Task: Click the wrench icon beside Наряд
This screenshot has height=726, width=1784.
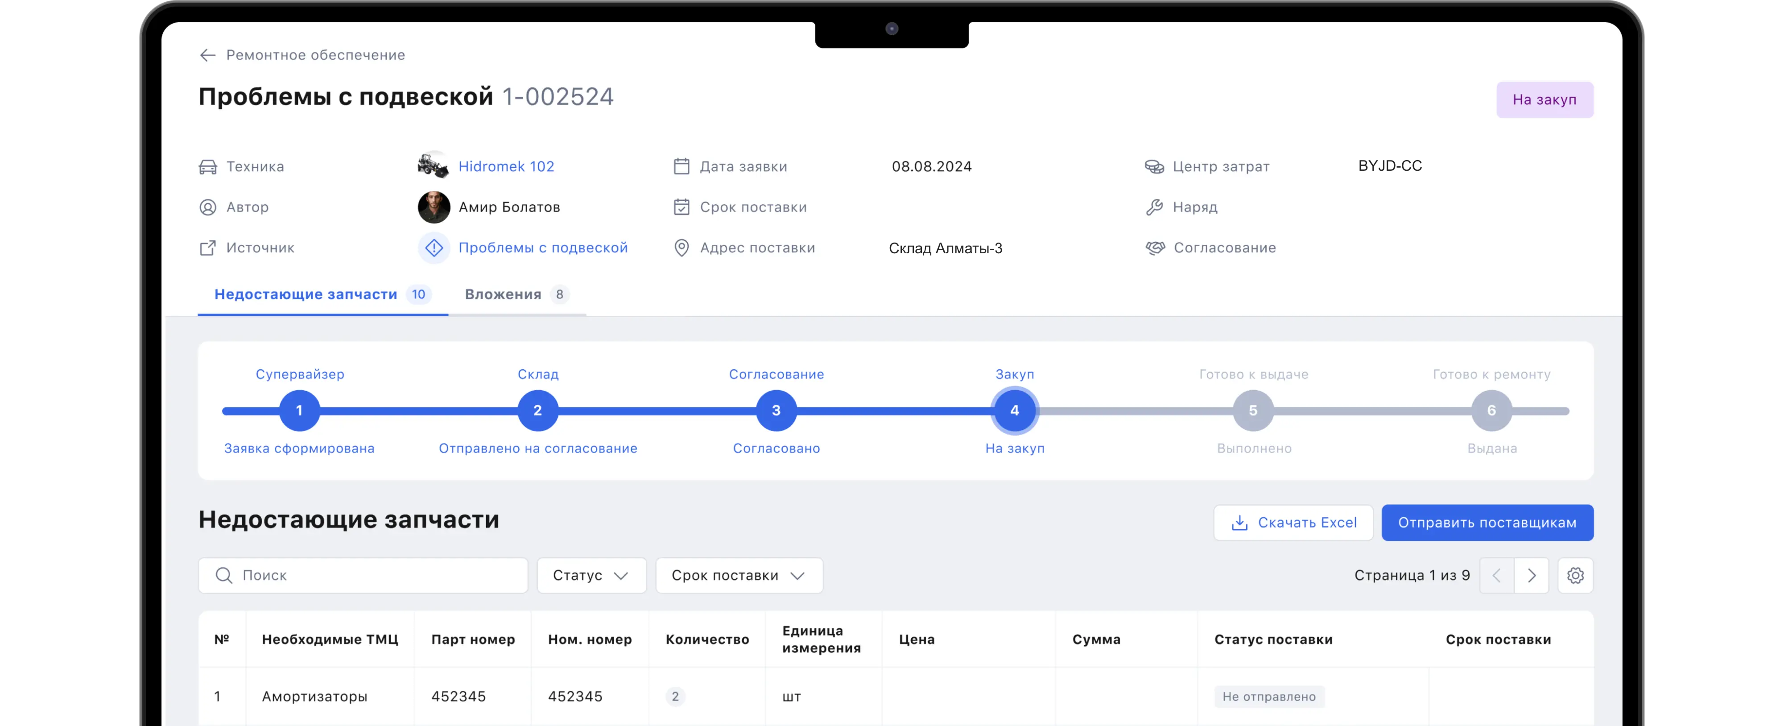Action: point(1155,207)
